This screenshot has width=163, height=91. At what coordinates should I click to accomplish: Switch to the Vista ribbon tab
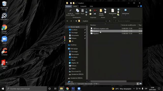coord(91,6)
